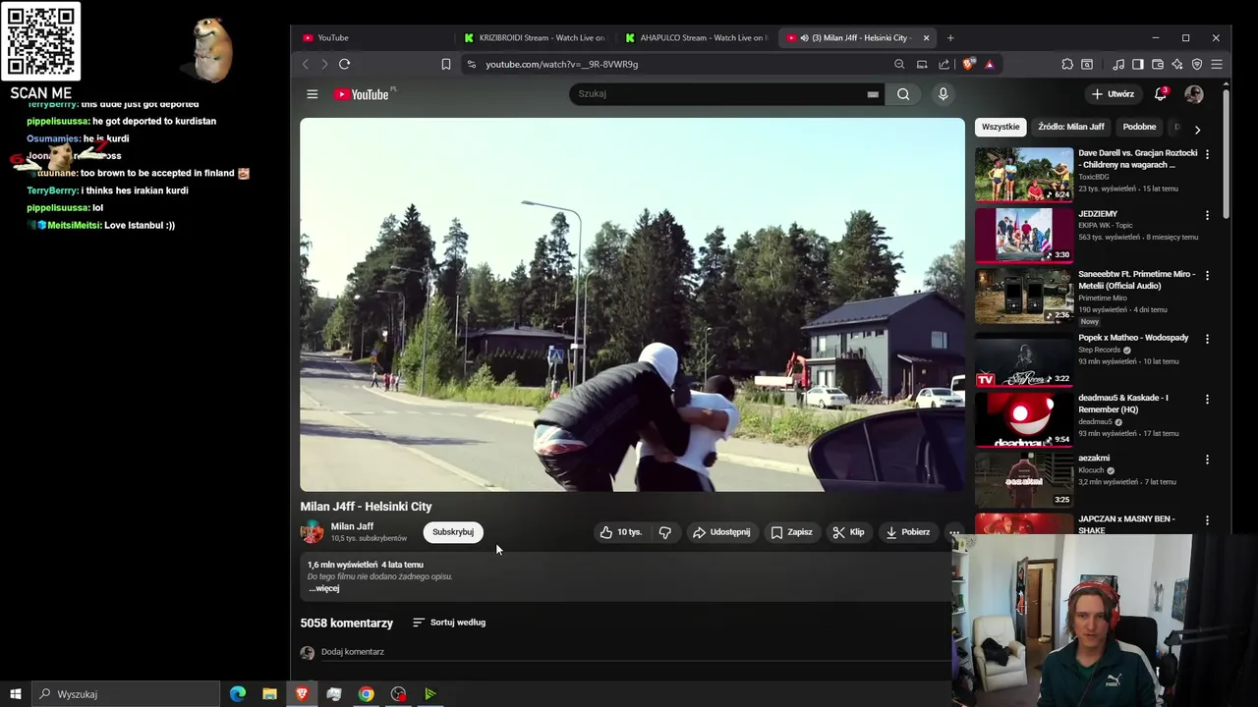Open more options for aezakmi video
This screenshot has height=707, width=1258.
click(1207, 460)
